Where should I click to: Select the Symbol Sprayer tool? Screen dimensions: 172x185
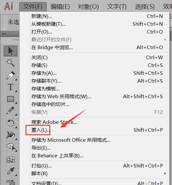click(x=10, y=182)
